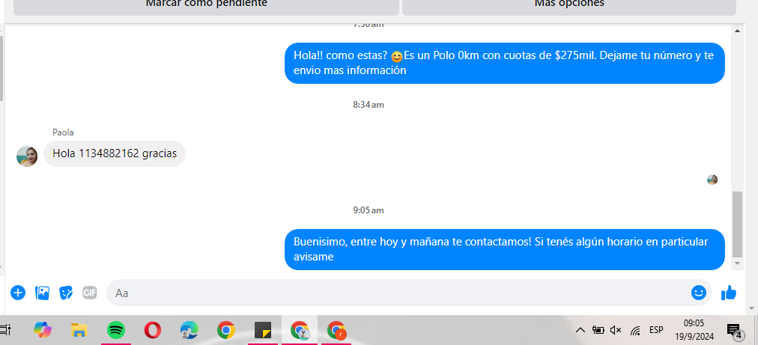Open File Explorer from taskbar
Image resolution: width=758 pixels, height=345 pixels.
coord(79,330)
